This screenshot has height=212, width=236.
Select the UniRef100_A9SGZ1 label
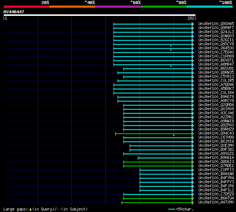click(216, 154)
